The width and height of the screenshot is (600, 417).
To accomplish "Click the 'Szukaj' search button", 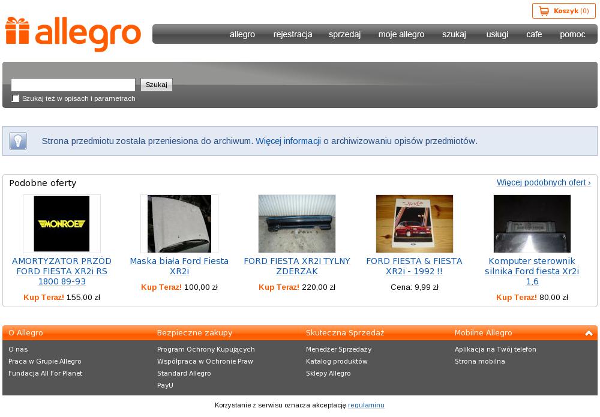I will pos(157,85).
